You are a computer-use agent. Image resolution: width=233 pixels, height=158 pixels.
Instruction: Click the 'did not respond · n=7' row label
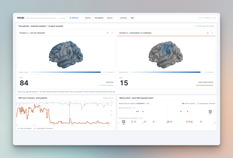(x=127, y=108)
